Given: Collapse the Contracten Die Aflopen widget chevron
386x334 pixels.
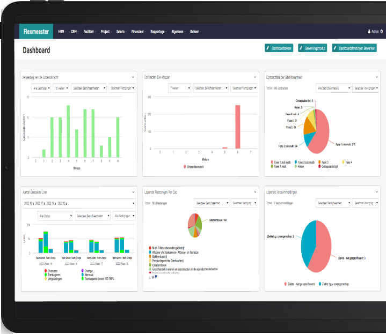Looking at the screenshot, I should pos(255,77).
